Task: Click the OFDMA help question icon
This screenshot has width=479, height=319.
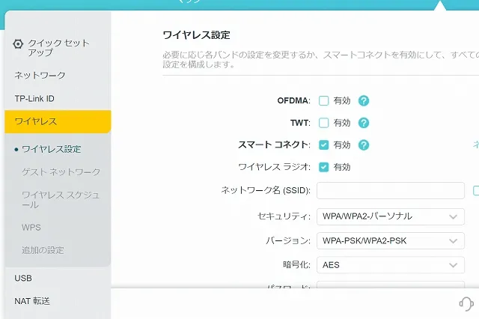Action: pos(364,100)
